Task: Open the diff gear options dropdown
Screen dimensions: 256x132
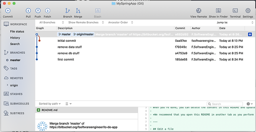Action: [x=250, y=104]
